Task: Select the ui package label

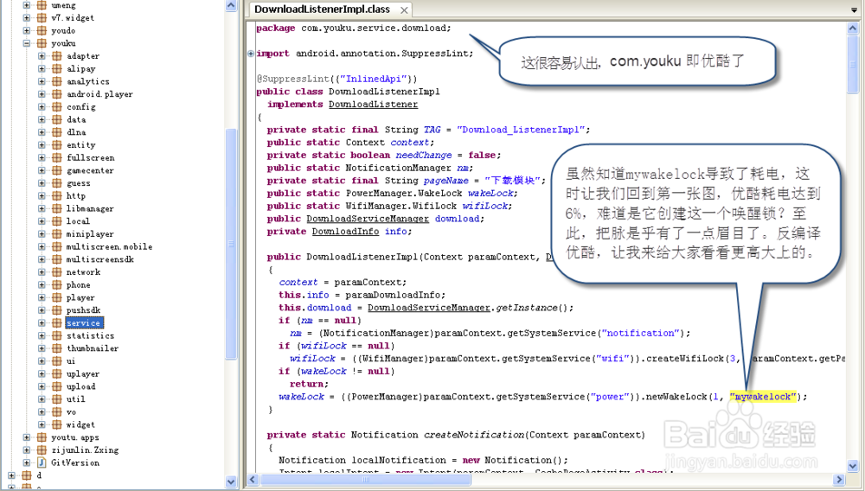Action: [71, 361]
